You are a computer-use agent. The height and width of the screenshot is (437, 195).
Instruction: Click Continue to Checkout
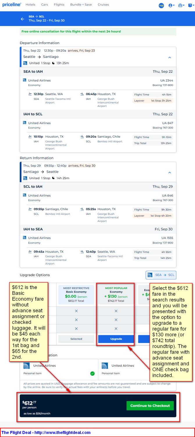[150, 406]
